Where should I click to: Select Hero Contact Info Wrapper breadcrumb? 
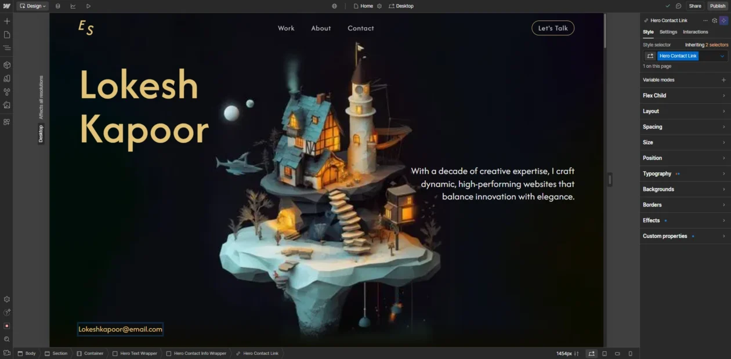point(196,353)
